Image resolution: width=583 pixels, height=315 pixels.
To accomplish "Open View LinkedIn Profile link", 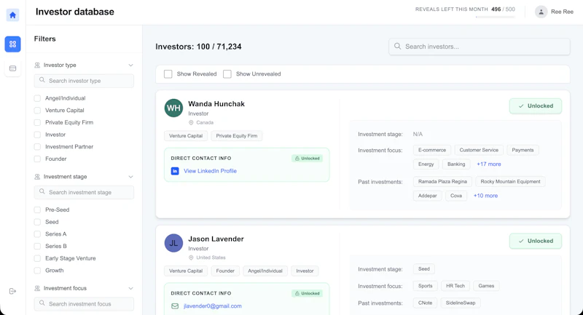I will [x=210, y=171].
